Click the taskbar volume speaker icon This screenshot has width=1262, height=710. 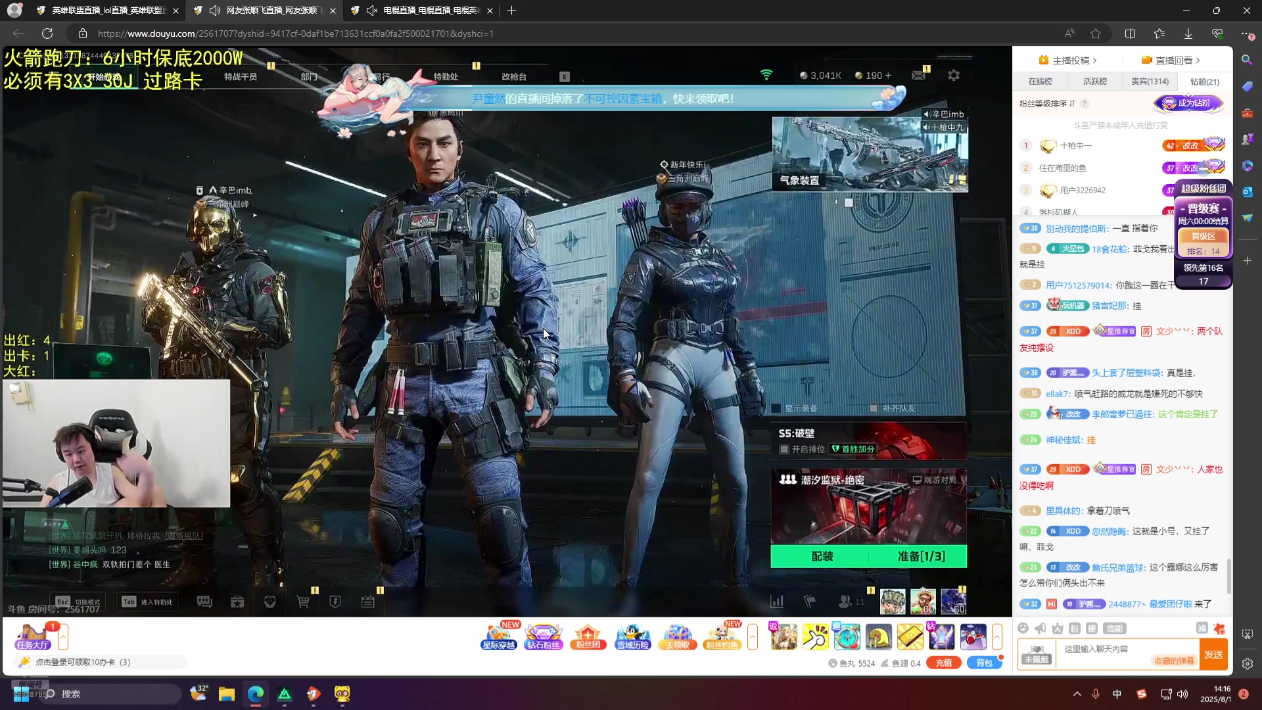[1182, 694]
